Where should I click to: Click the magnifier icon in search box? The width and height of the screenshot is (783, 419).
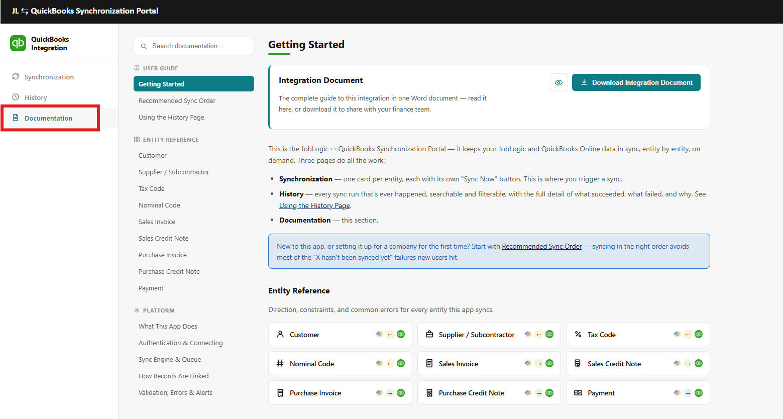point(144,46)
